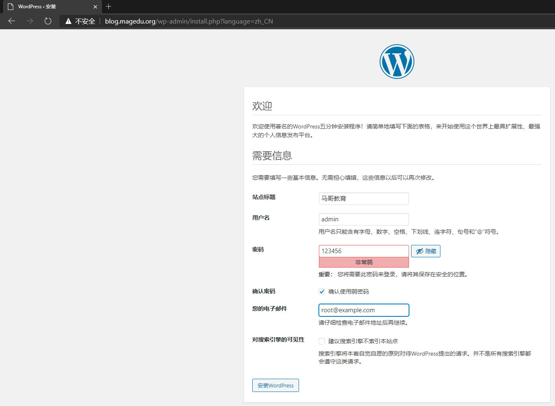Click the 用户名 input field containing admin

(x=364, y=219)
